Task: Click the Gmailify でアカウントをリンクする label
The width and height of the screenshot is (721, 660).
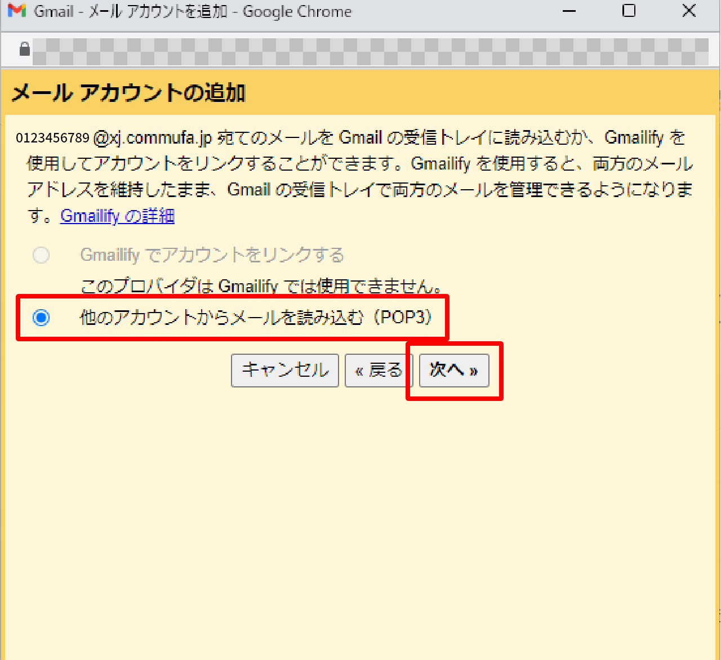Action: click(212, 255)
